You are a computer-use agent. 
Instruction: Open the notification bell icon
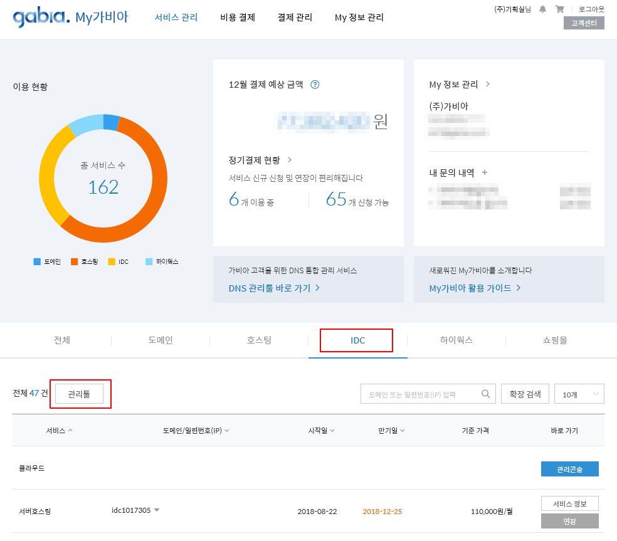(542, 9)
